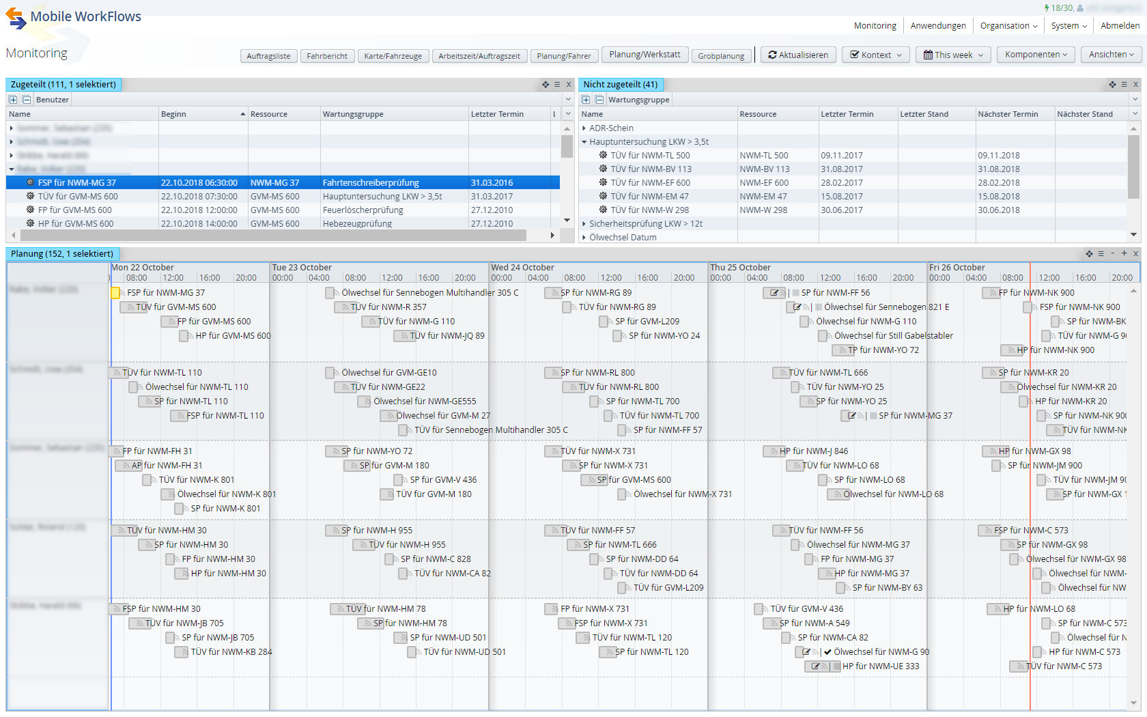
Task: Open the This week dropdown
Action: (x=953, y=55)
